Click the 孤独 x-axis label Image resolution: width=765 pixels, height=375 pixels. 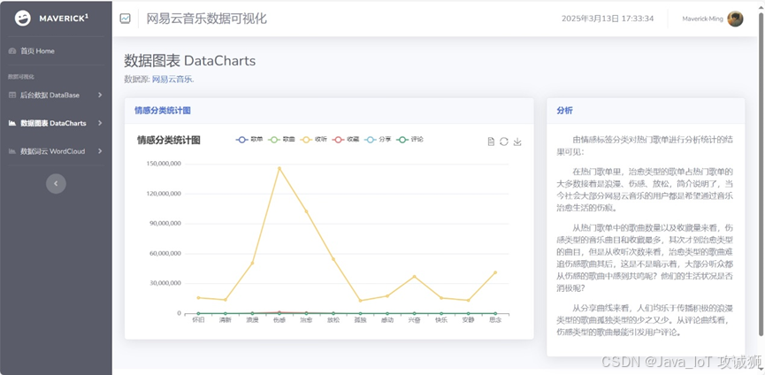point(360,320)
